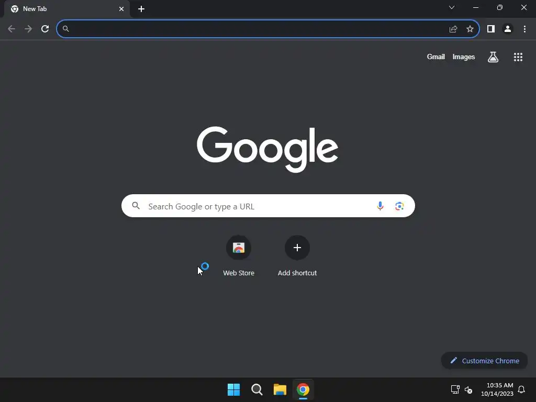Open Windows taskbar search
Screen dimensions: 536x402
click(256, 389)
